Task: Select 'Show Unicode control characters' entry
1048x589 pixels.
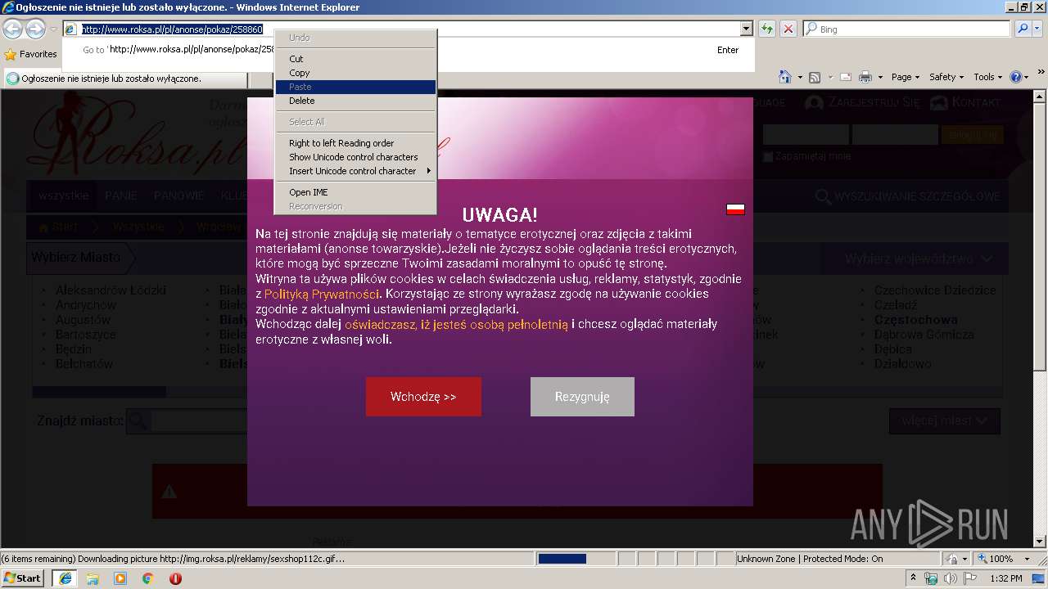Action: point(355,157)
